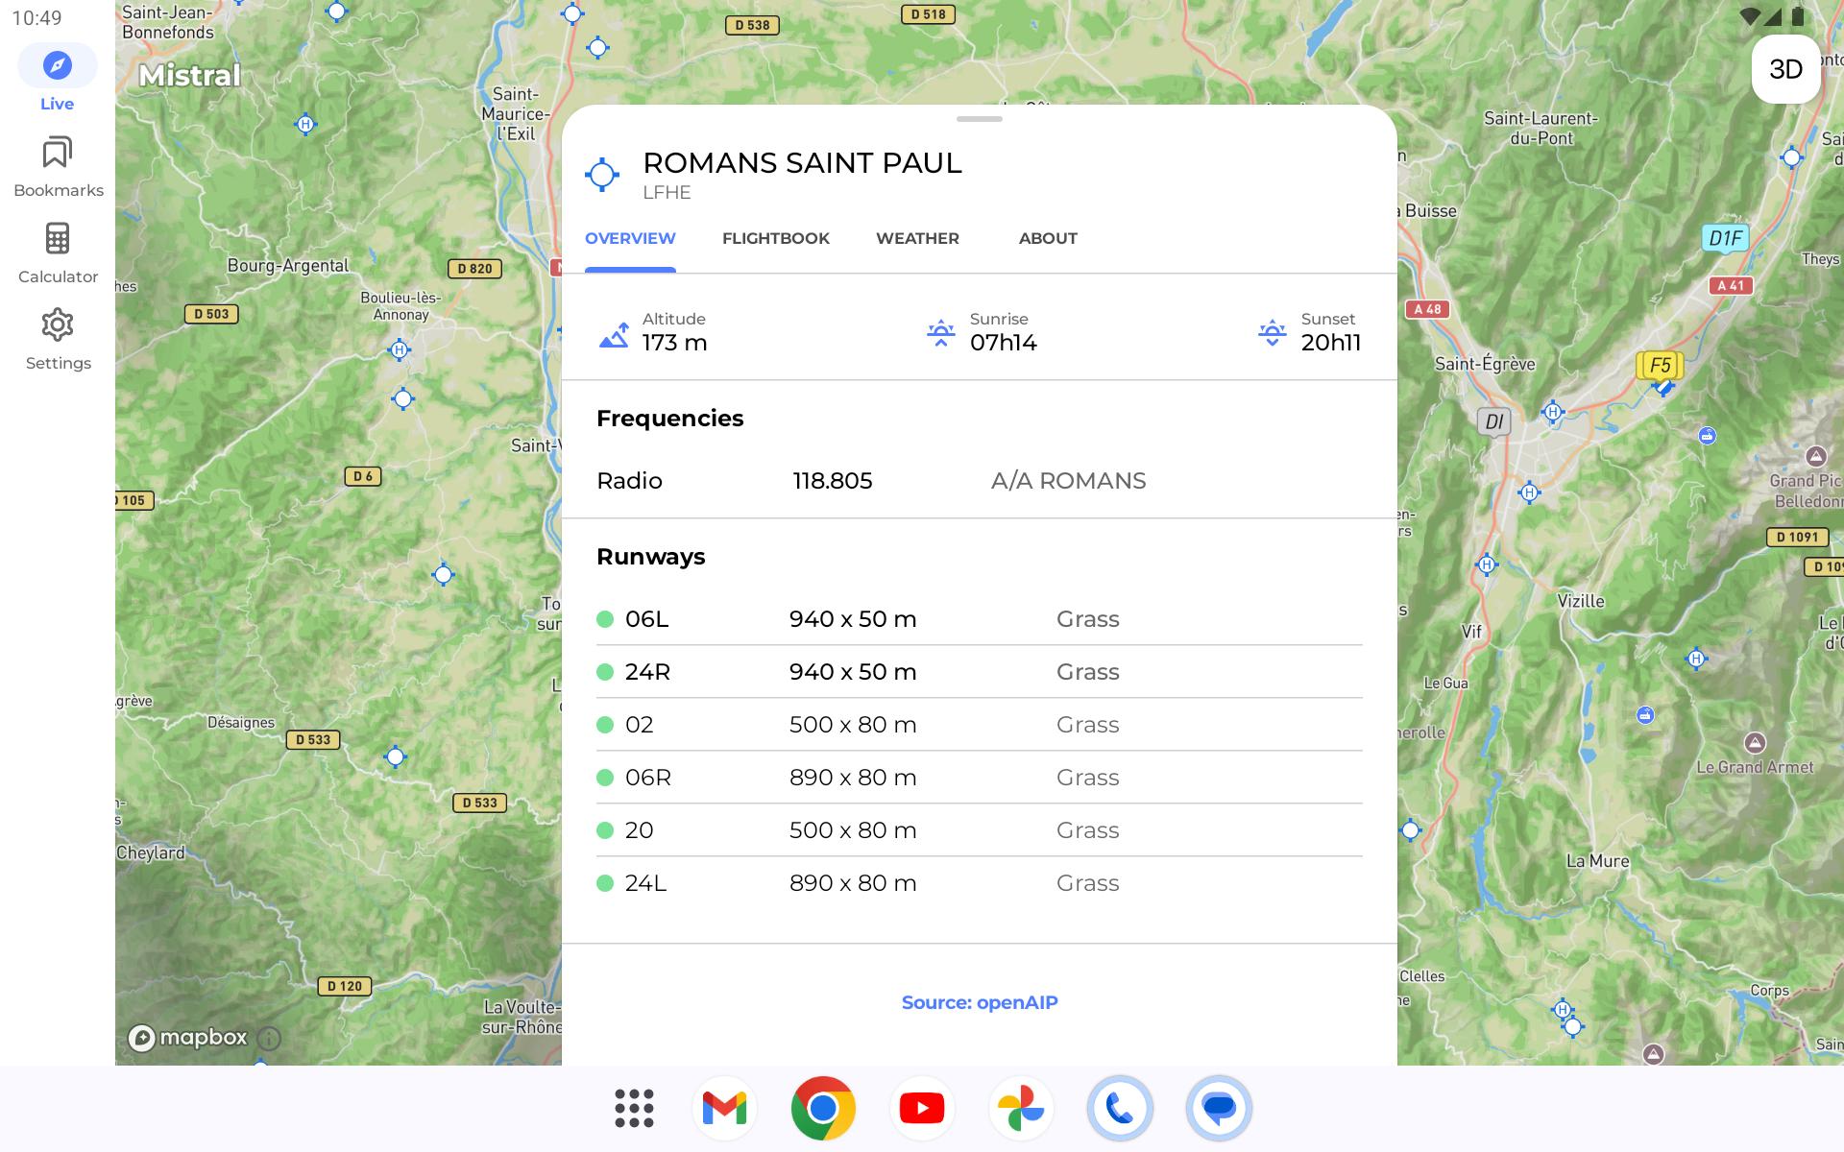The height and width of the screenshot is (1152, 1844).
Task: Open the openAIP source link
Action: point(980,1002)
